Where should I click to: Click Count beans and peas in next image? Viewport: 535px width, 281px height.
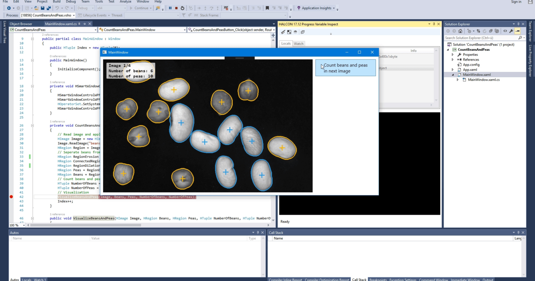[346, 68]
